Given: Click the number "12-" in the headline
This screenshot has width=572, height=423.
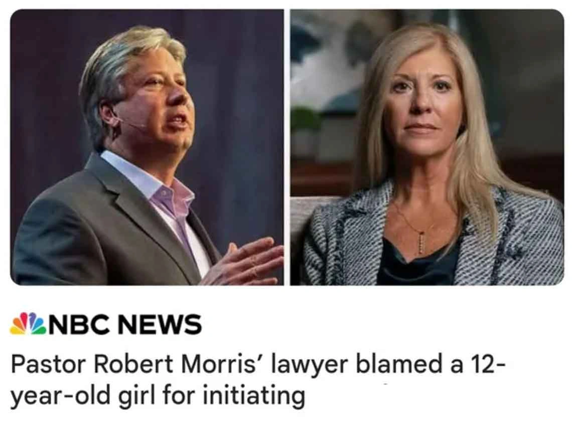Looking at the screenshot, I should point(488,364).
